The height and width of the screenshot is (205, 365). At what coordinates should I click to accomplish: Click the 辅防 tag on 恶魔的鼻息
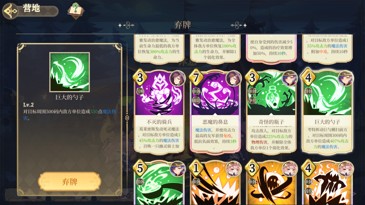(196, 100)
